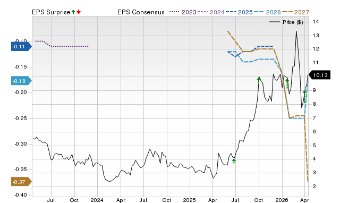Click the 7 price axis label

coord(314,118)
